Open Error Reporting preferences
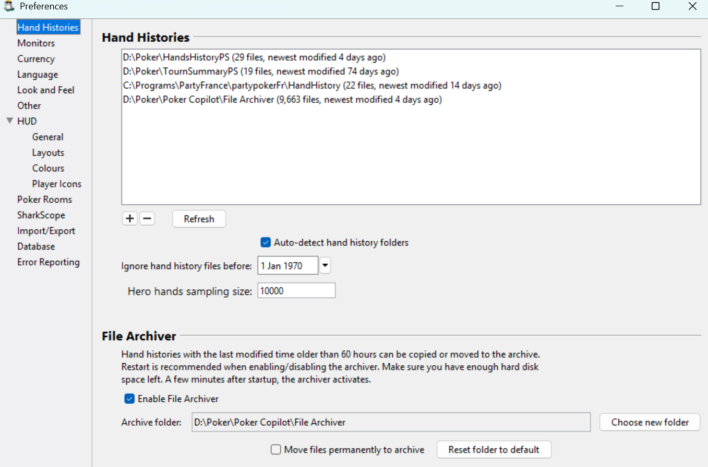The height and width of the screenshot is (467, 708). pos(49,262)
